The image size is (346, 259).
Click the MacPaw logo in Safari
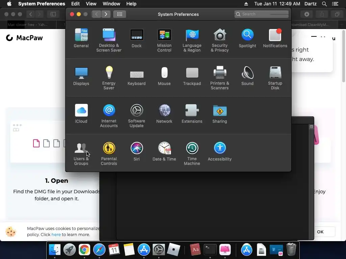point(24,38)
